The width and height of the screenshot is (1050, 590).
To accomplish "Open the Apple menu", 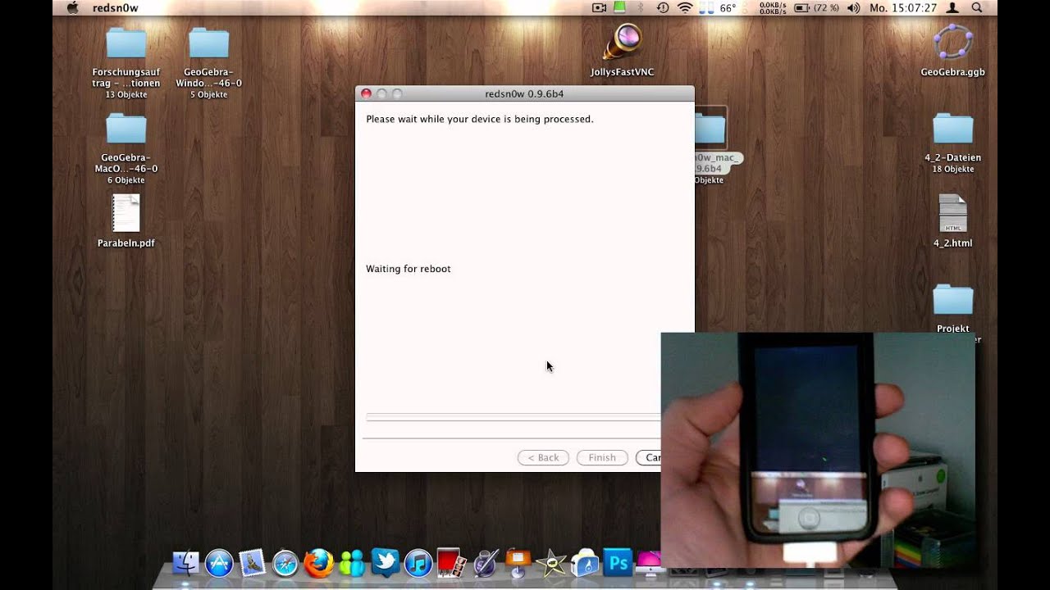I will 72,7.
